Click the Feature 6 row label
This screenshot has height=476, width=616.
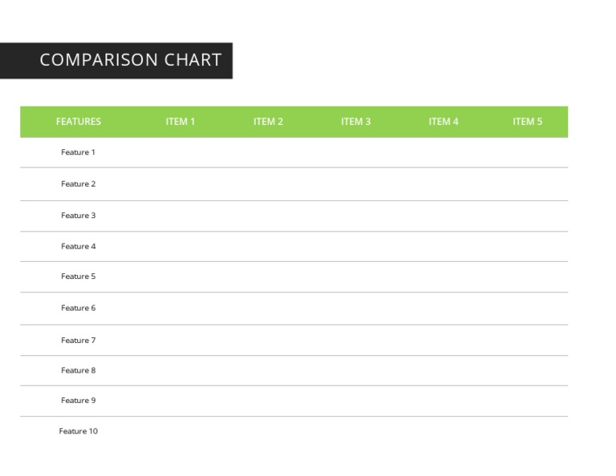click(x=79, y=309)
